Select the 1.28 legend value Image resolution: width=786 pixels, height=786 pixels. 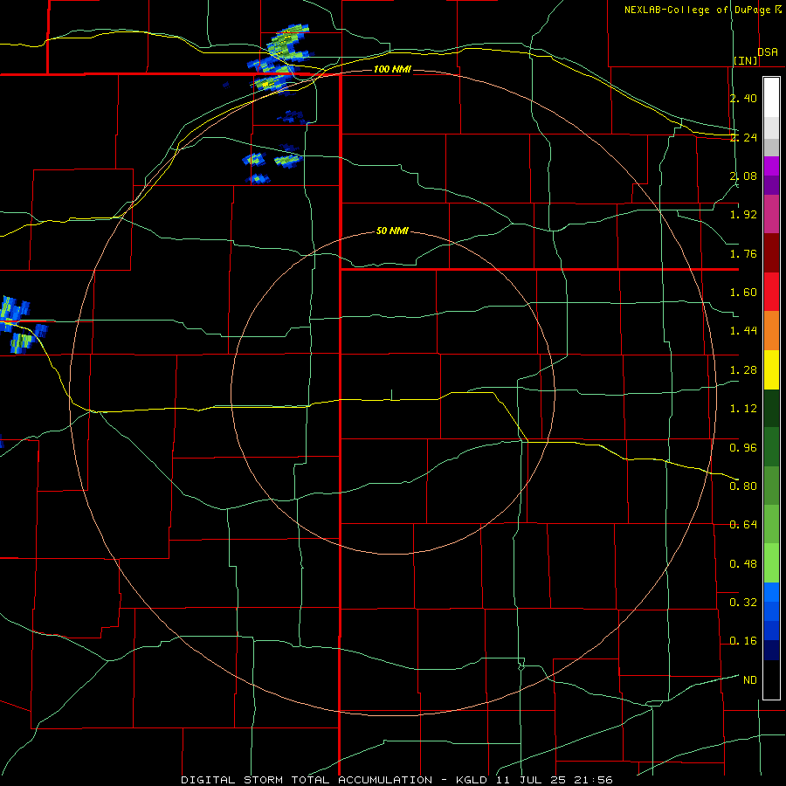(x=743, y=370)
